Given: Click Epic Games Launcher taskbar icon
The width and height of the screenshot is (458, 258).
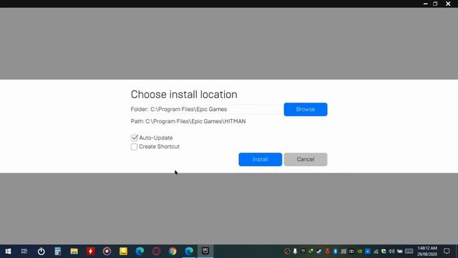Looking at the screenshot, I should (205, 252).
